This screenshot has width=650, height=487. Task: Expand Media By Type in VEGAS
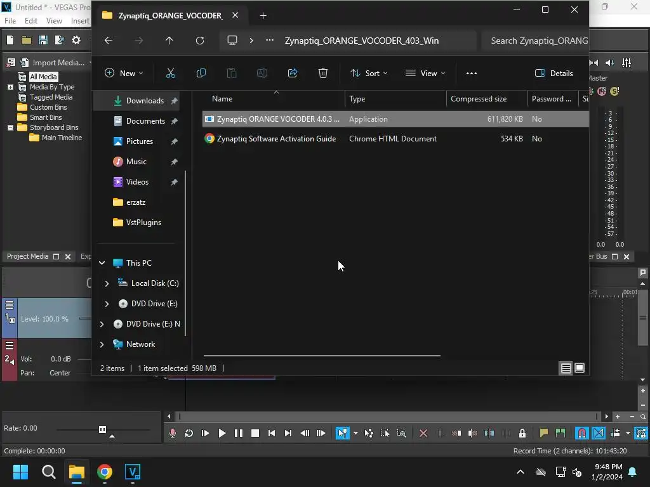pos(10,87)
